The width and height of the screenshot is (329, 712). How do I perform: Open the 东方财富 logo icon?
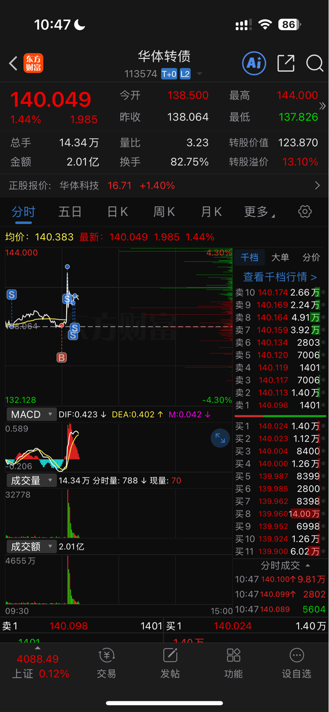[33, 63]
